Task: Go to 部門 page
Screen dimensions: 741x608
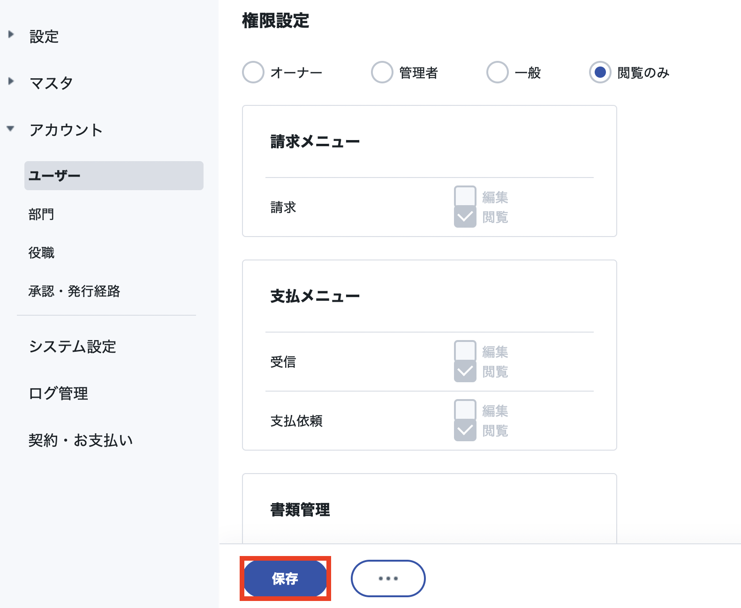Action: (x=41, y=214)
